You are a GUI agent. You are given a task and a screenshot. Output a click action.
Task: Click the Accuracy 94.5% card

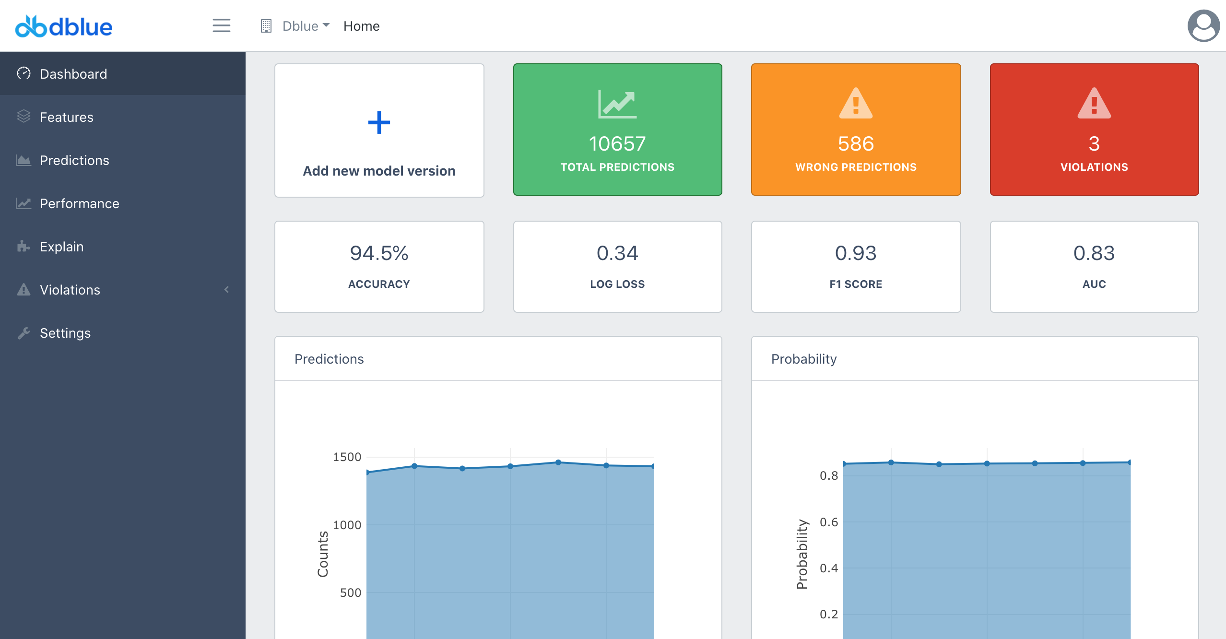pyautogui.click(x=379, y=266)
